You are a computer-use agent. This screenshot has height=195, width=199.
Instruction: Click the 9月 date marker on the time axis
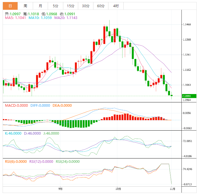click(60, 189)
